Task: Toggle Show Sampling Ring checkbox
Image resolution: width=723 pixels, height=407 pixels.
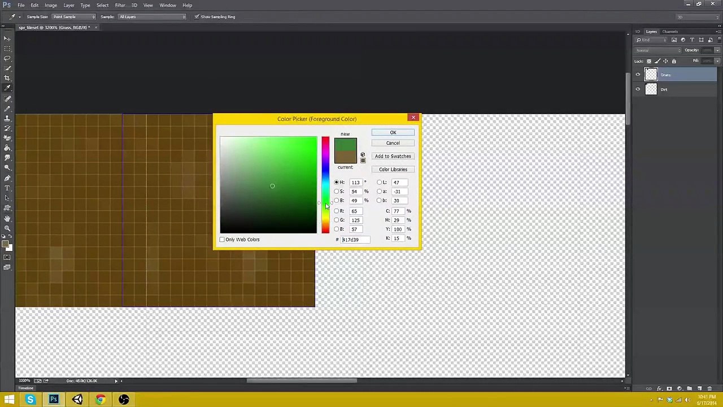Action: click(x=197, y=17)
